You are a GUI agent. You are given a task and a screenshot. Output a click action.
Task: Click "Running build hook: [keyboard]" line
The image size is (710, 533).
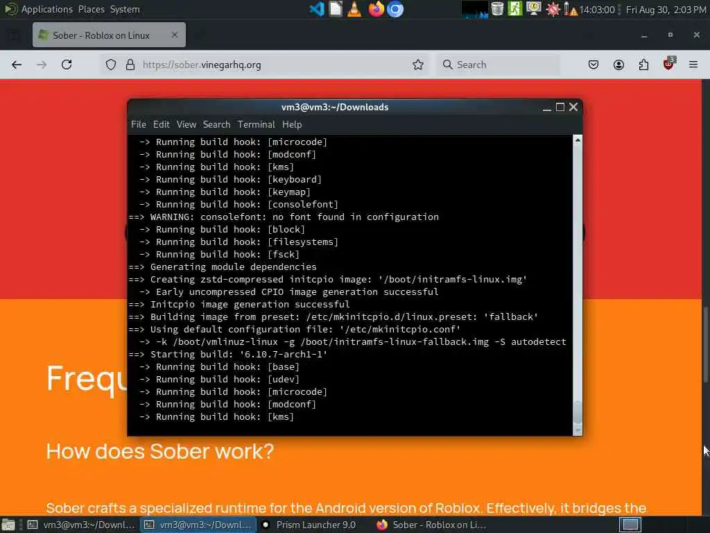coord(230,179)
